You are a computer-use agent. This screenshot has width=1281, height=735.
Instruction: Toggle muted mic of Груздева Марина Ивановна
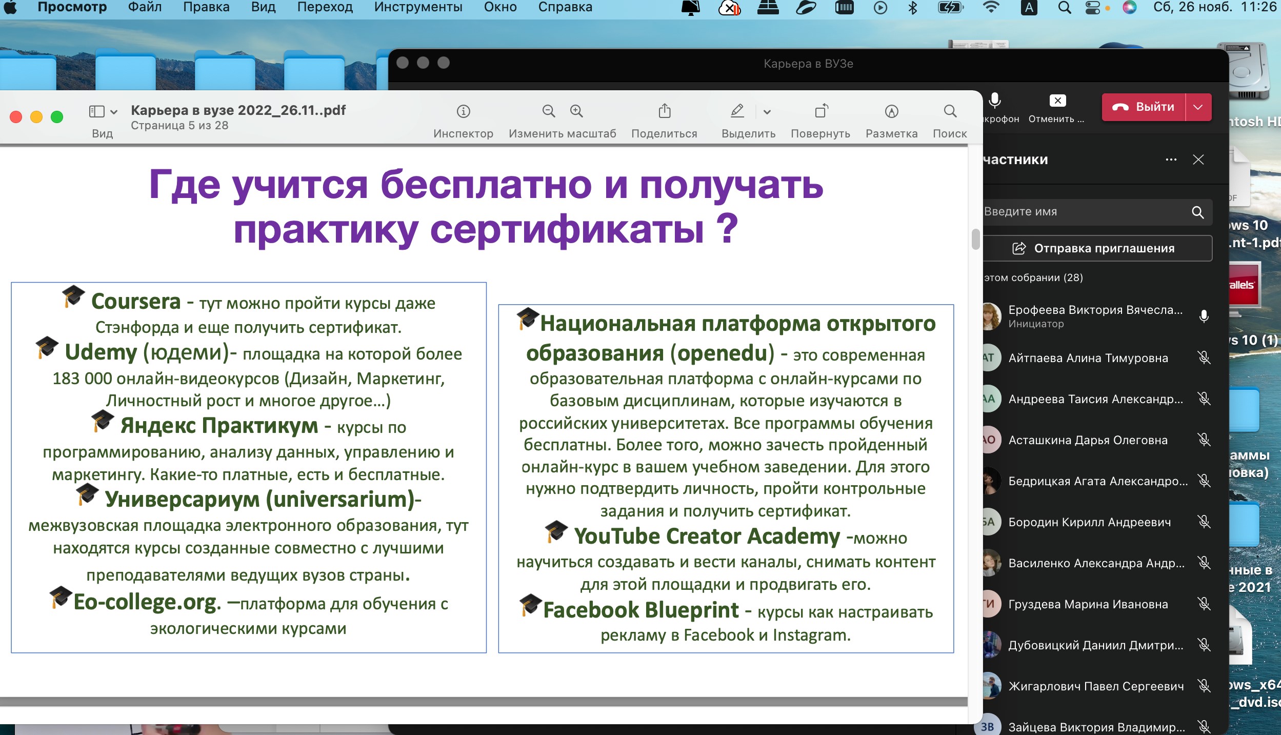[1204, 604]
